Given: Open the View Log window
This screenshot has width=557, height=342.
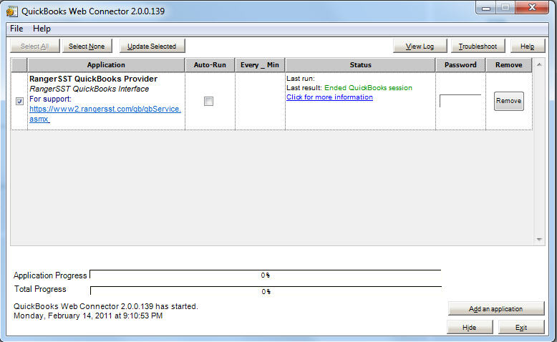Looking at the screenshot, I should [x=420, y=47].
